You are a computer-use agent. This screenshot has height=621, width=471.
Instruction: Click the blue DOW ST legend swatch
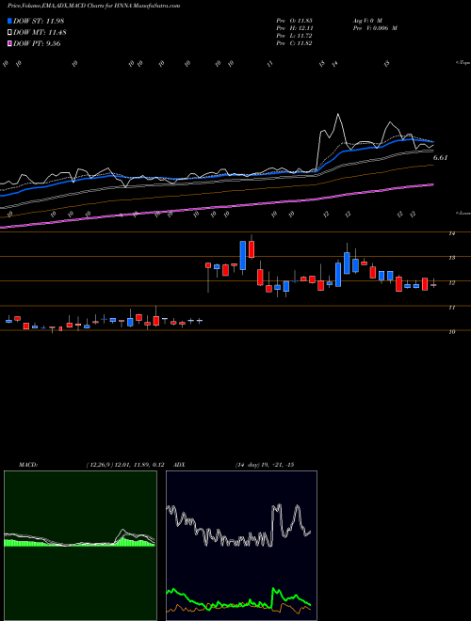pos(10,21)
